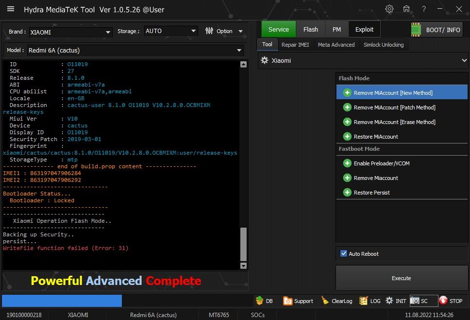Viewport: 470px width, 320px height.
Task: Open the settings gear icon in title bar
Action: (x=389, y=9)
